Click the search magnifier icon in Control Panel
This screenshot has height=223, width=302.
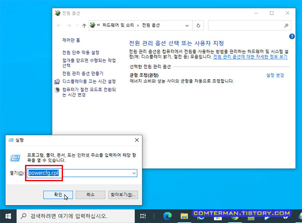click(x=286, y=25)
